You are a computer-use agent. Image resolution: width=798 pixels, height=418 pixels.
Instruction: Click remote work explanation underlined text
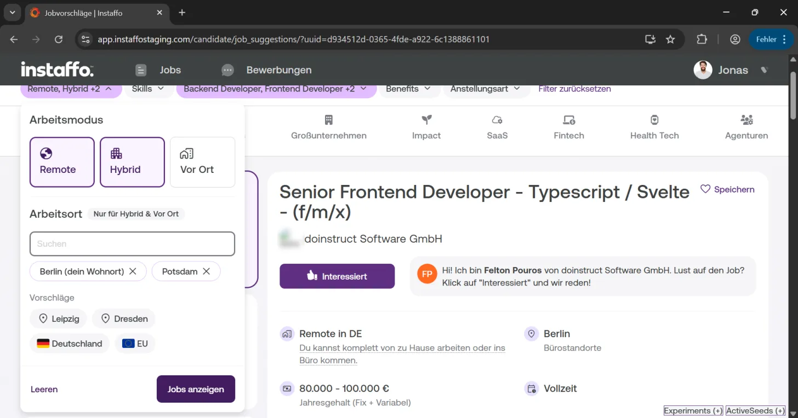coord(402,354)
